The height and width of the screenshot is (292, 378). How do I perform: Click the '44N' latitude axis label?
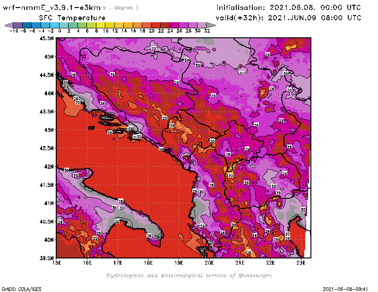(x=49, y=93)
